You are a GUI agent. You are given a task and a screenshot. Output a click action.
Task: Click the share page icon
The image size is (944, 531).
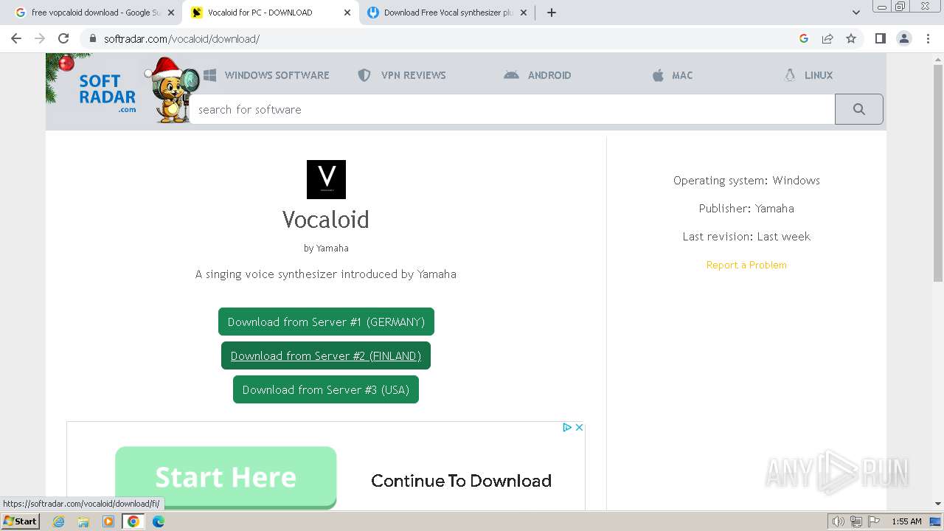(x=827, y=38)
